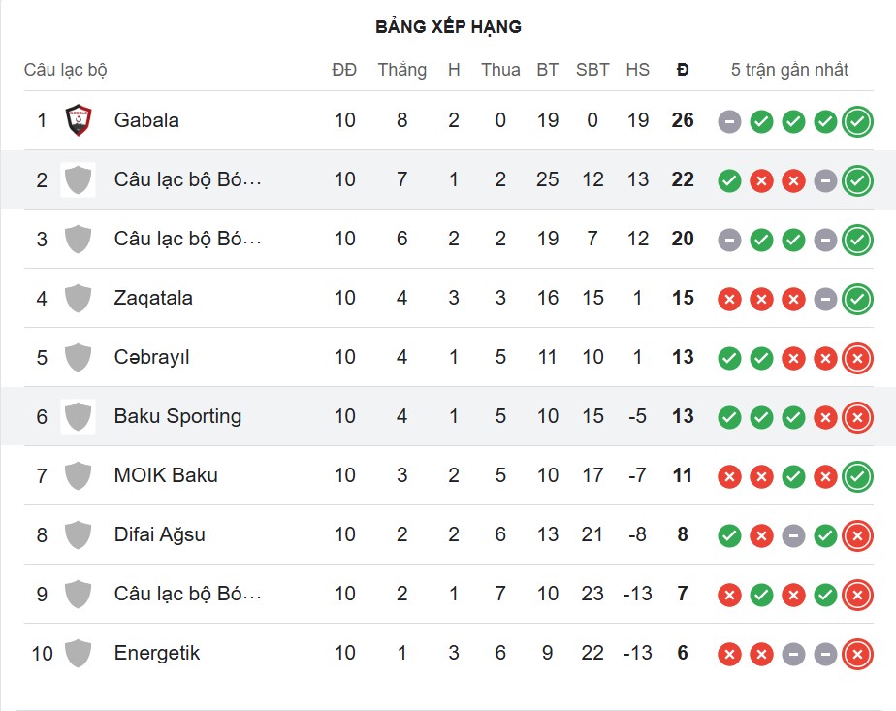Click the Thắng column header
Screen dimensions: 896x711
tap(402, 69)
